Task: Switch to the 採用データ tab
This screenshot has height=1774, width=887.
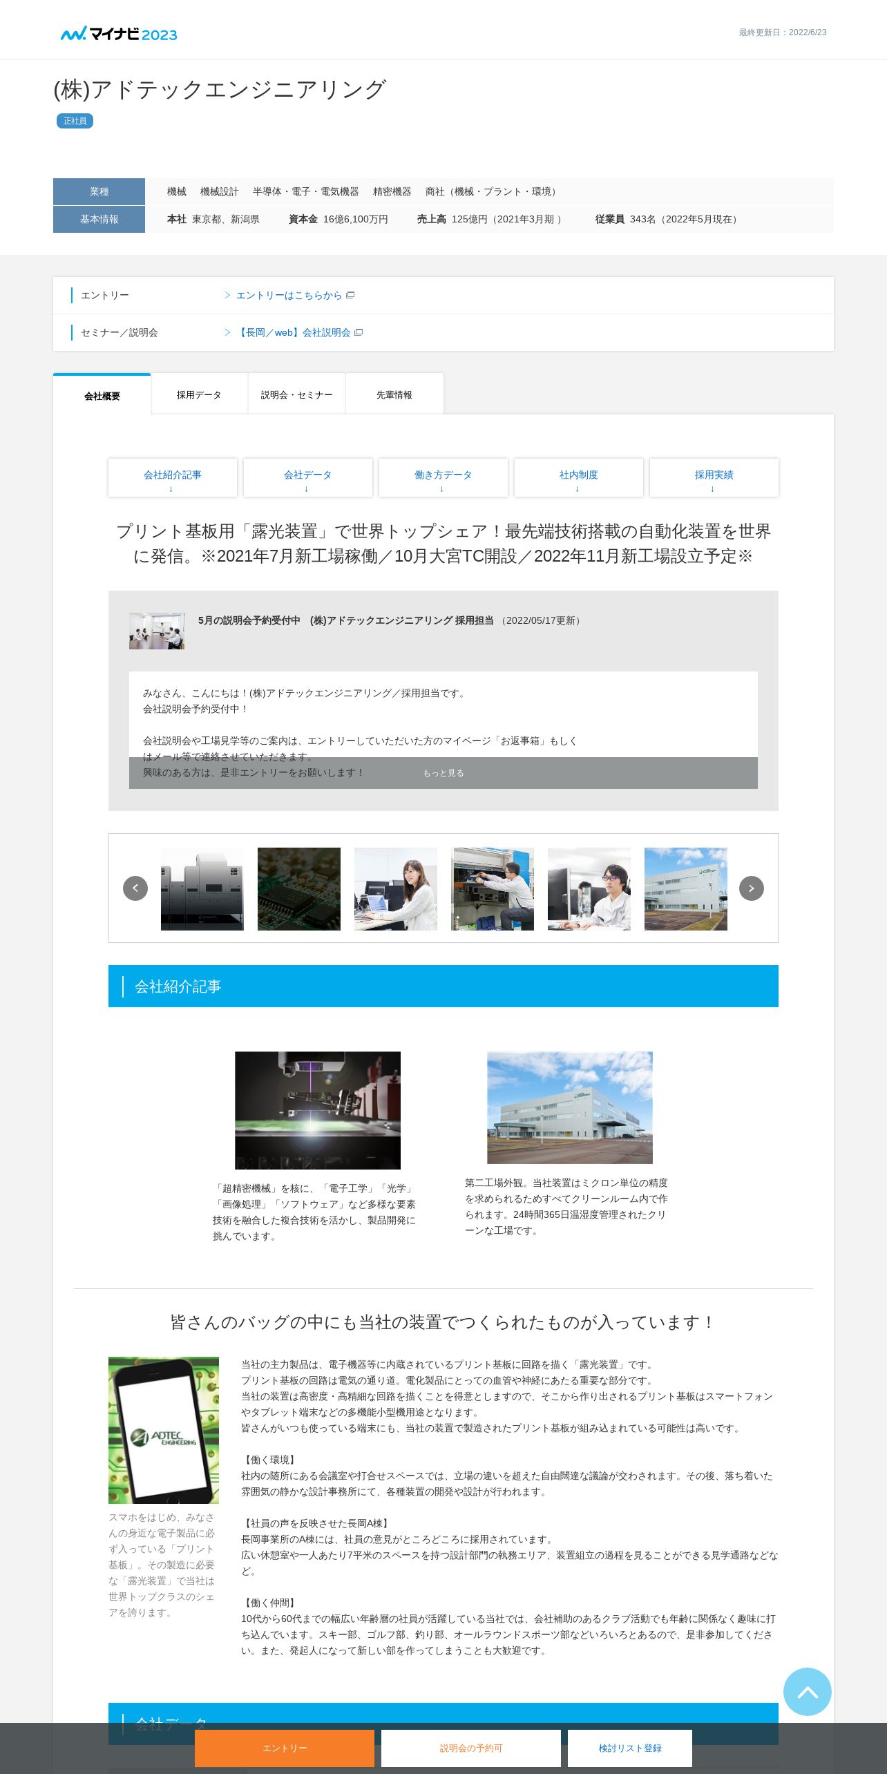Action: pyautogui.click(x=199, y=394)
